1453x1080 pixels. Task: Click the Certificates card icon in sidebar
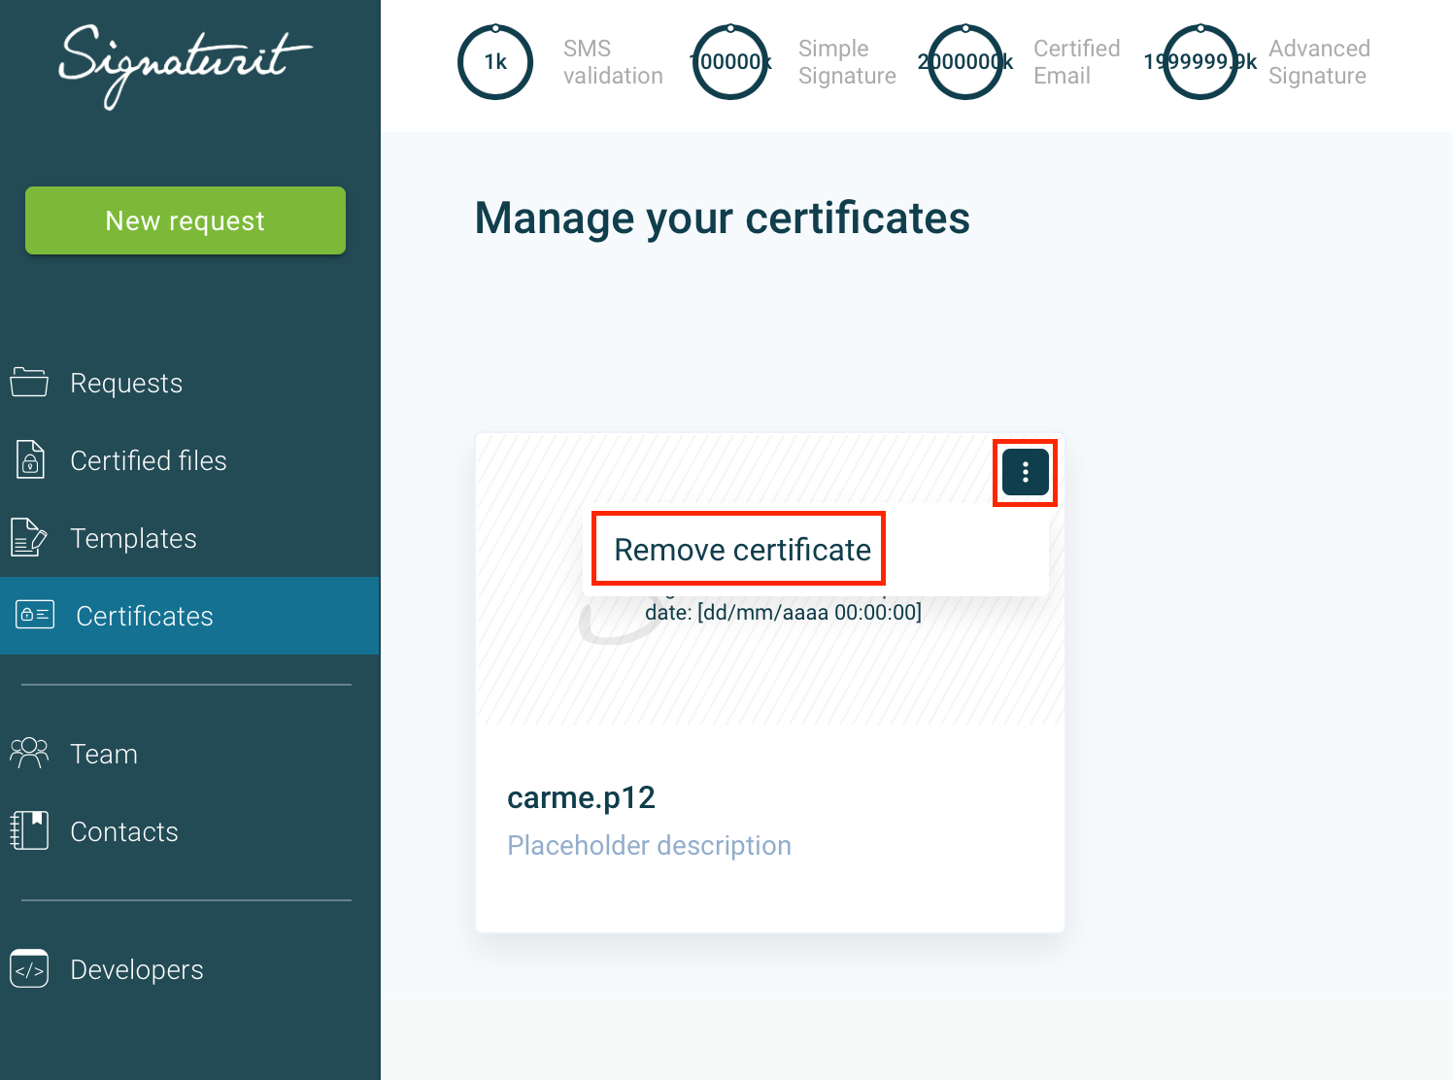[35, 615]
